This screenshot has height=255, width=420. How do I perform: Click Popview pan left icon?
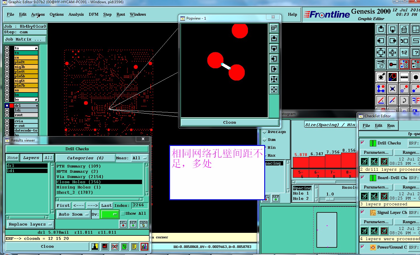274,59
